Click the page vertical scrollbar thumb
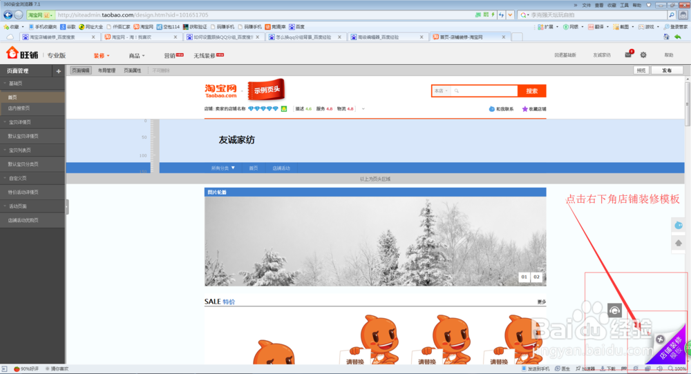Viewport: 691px width, 374px height. coord(688,103)
